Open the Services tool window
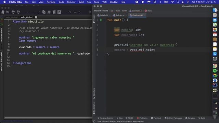 190,118
